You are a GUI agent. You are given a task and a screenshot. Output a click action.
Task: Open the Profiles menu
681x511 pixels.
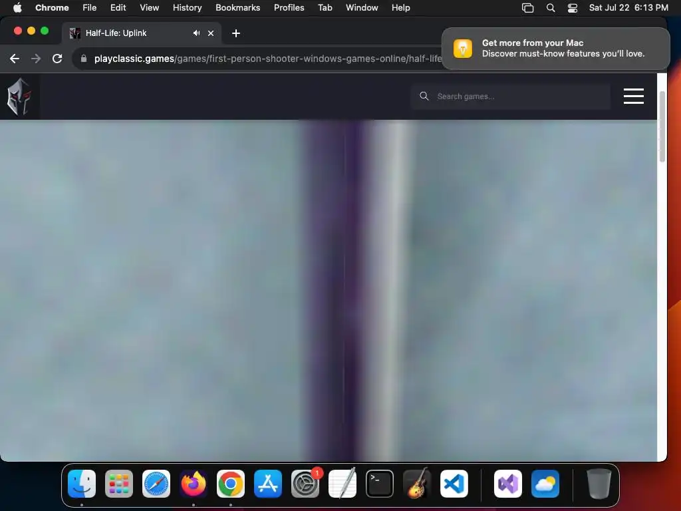pos(289,7)
